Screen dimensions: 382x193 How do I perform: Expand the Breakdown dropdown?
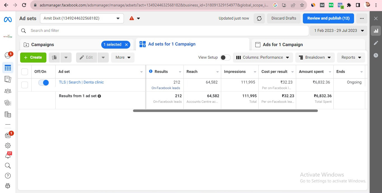(x=315, y=58)
